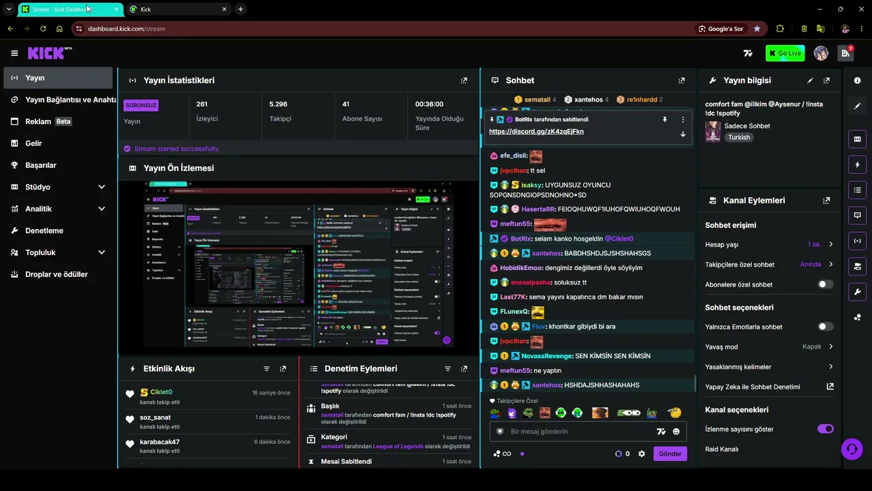
Task: Open Hesap yaşı setting chevron
Action: pos(830,244)
